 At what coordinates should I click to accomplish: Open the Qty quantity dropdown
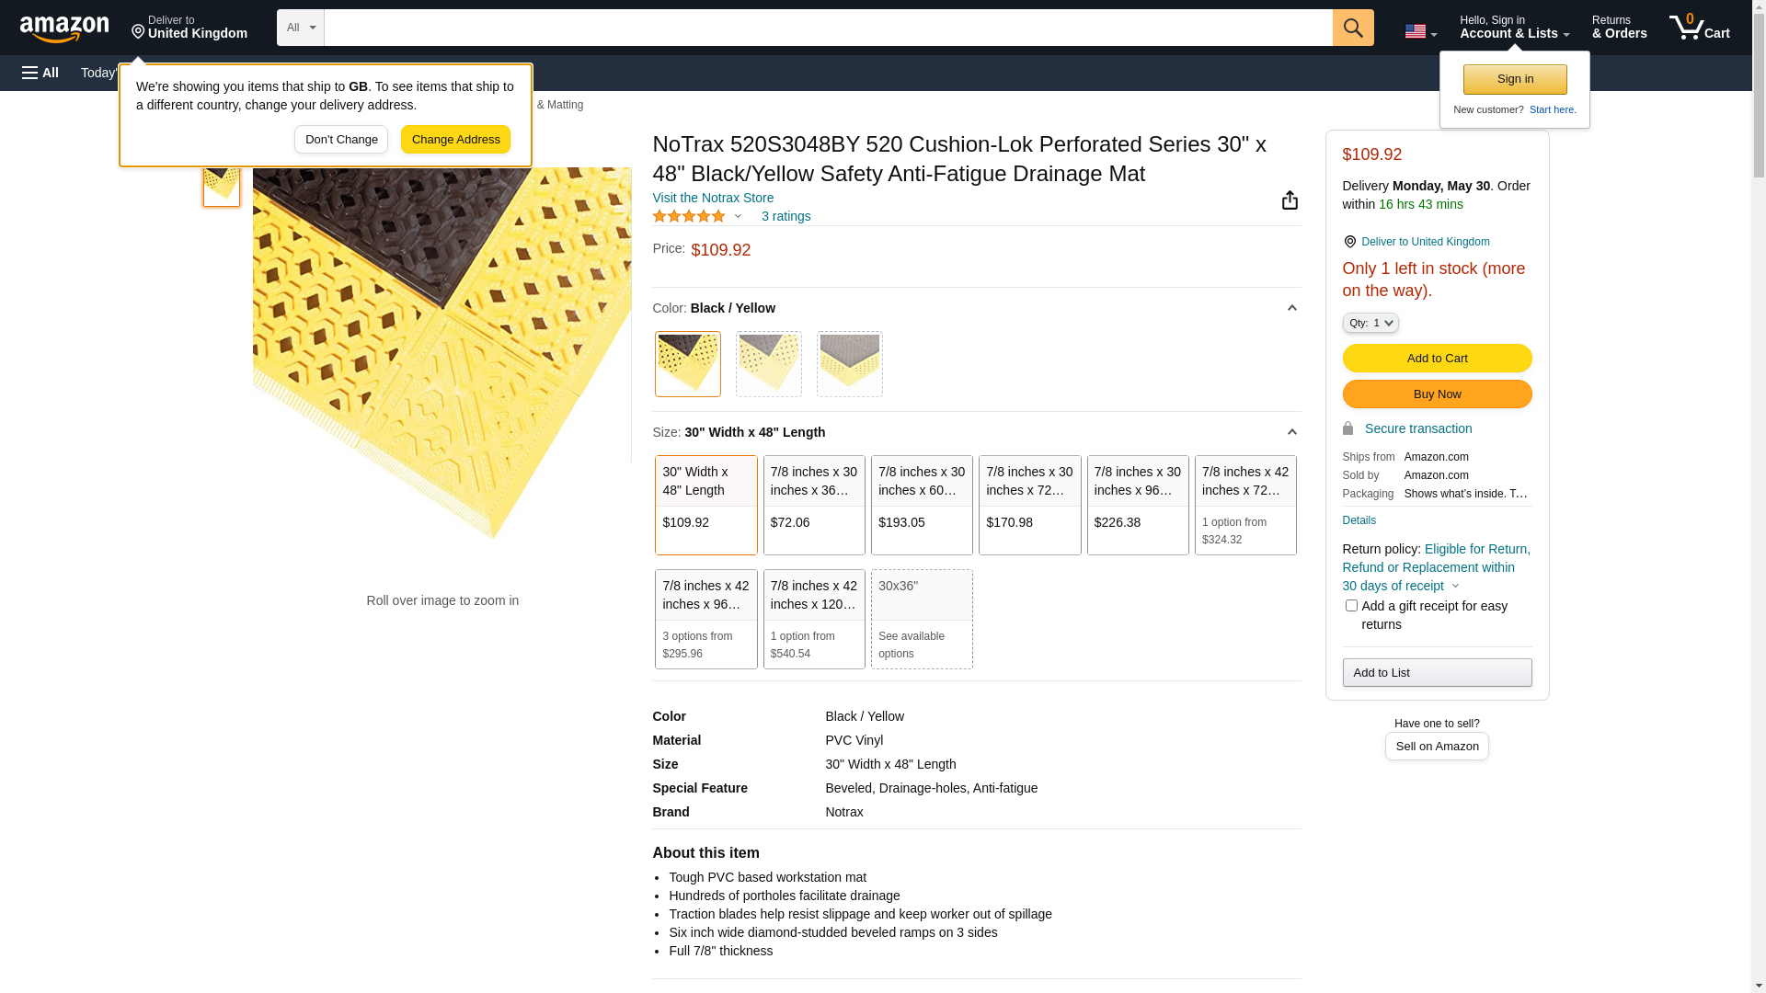1370,323
